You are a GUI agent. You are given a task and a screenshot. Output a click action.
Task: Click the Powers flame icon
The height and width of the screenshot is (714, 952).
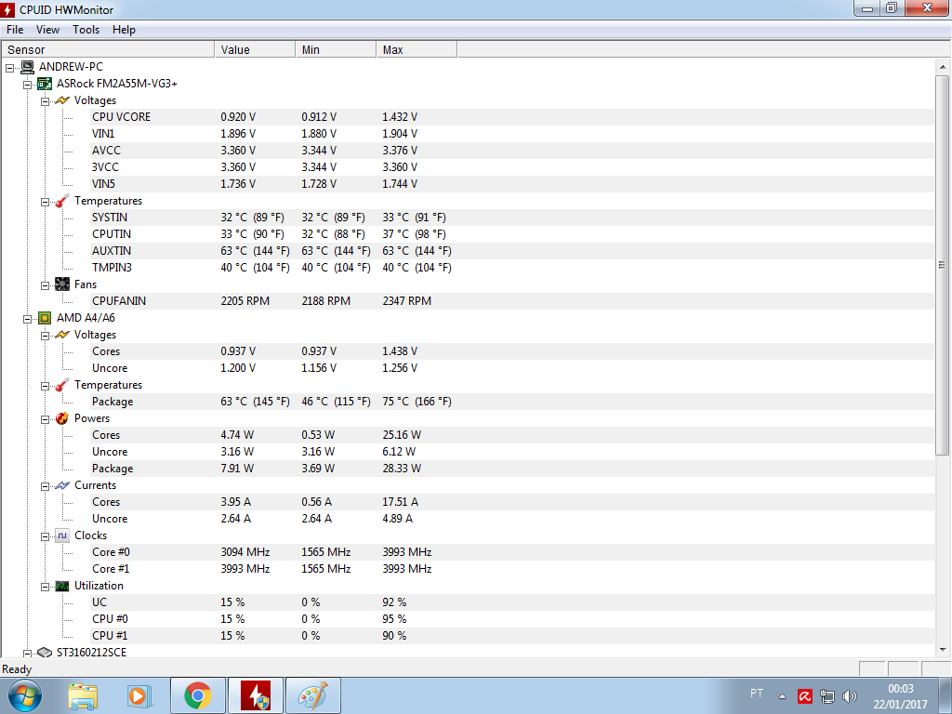pos(62,418)
